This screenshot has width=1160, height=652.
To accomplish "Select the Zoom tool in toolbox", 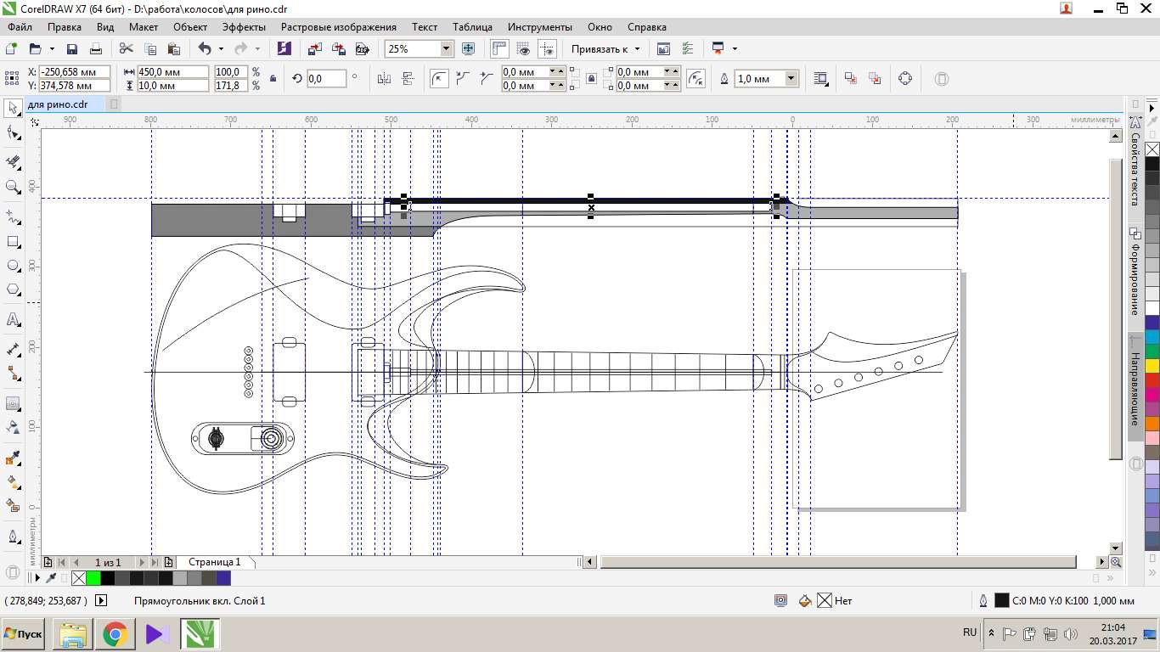I will tap(13, 187).
